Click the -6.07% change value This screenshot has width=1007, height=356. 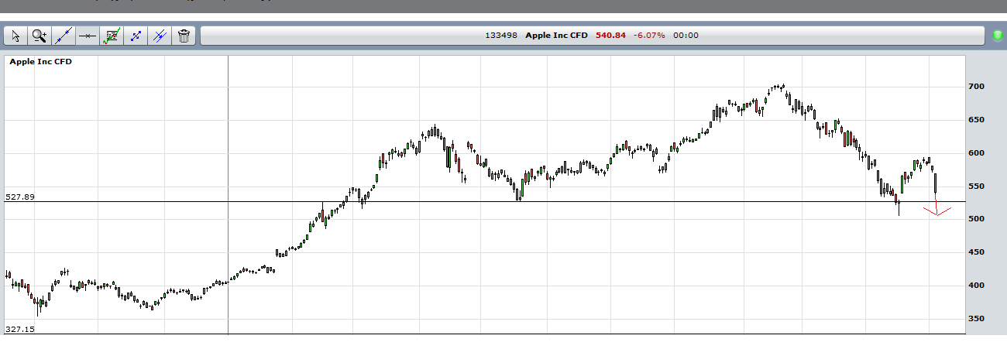(649, 36)
